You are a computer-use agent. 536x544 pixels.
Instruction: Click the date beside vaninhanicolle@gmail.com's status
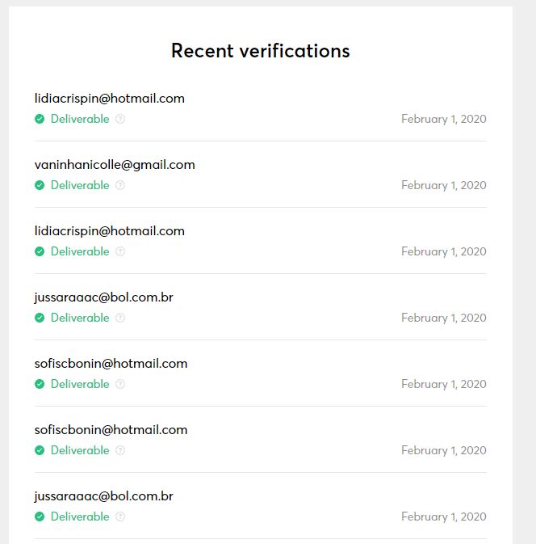pyautogui.click(x=444, y=185)
